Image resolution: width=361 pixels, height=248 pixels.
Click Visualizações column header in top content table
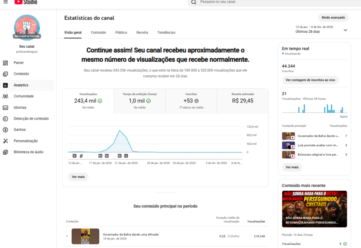pyautogui.click(x=256, y=221)
